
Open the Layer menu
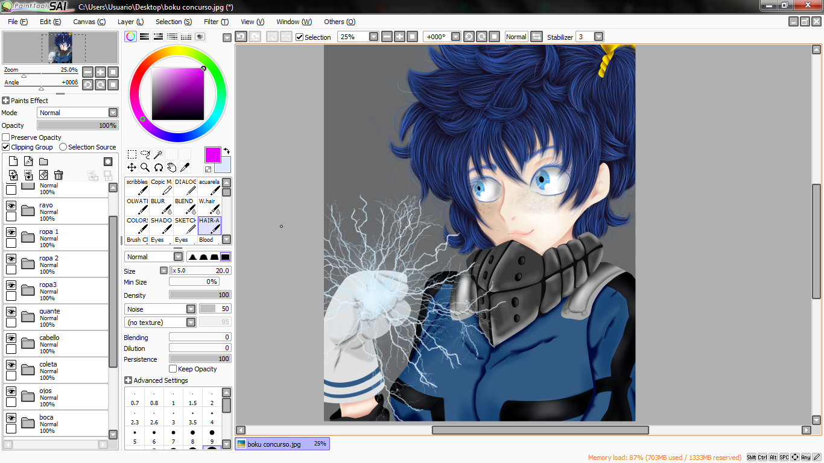(x=131, y=22)
